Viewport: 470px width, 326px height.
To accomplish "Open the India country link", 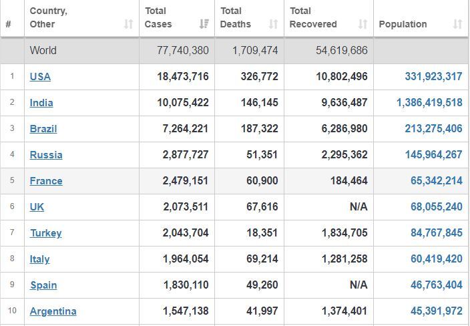I will tap(41, 103).
